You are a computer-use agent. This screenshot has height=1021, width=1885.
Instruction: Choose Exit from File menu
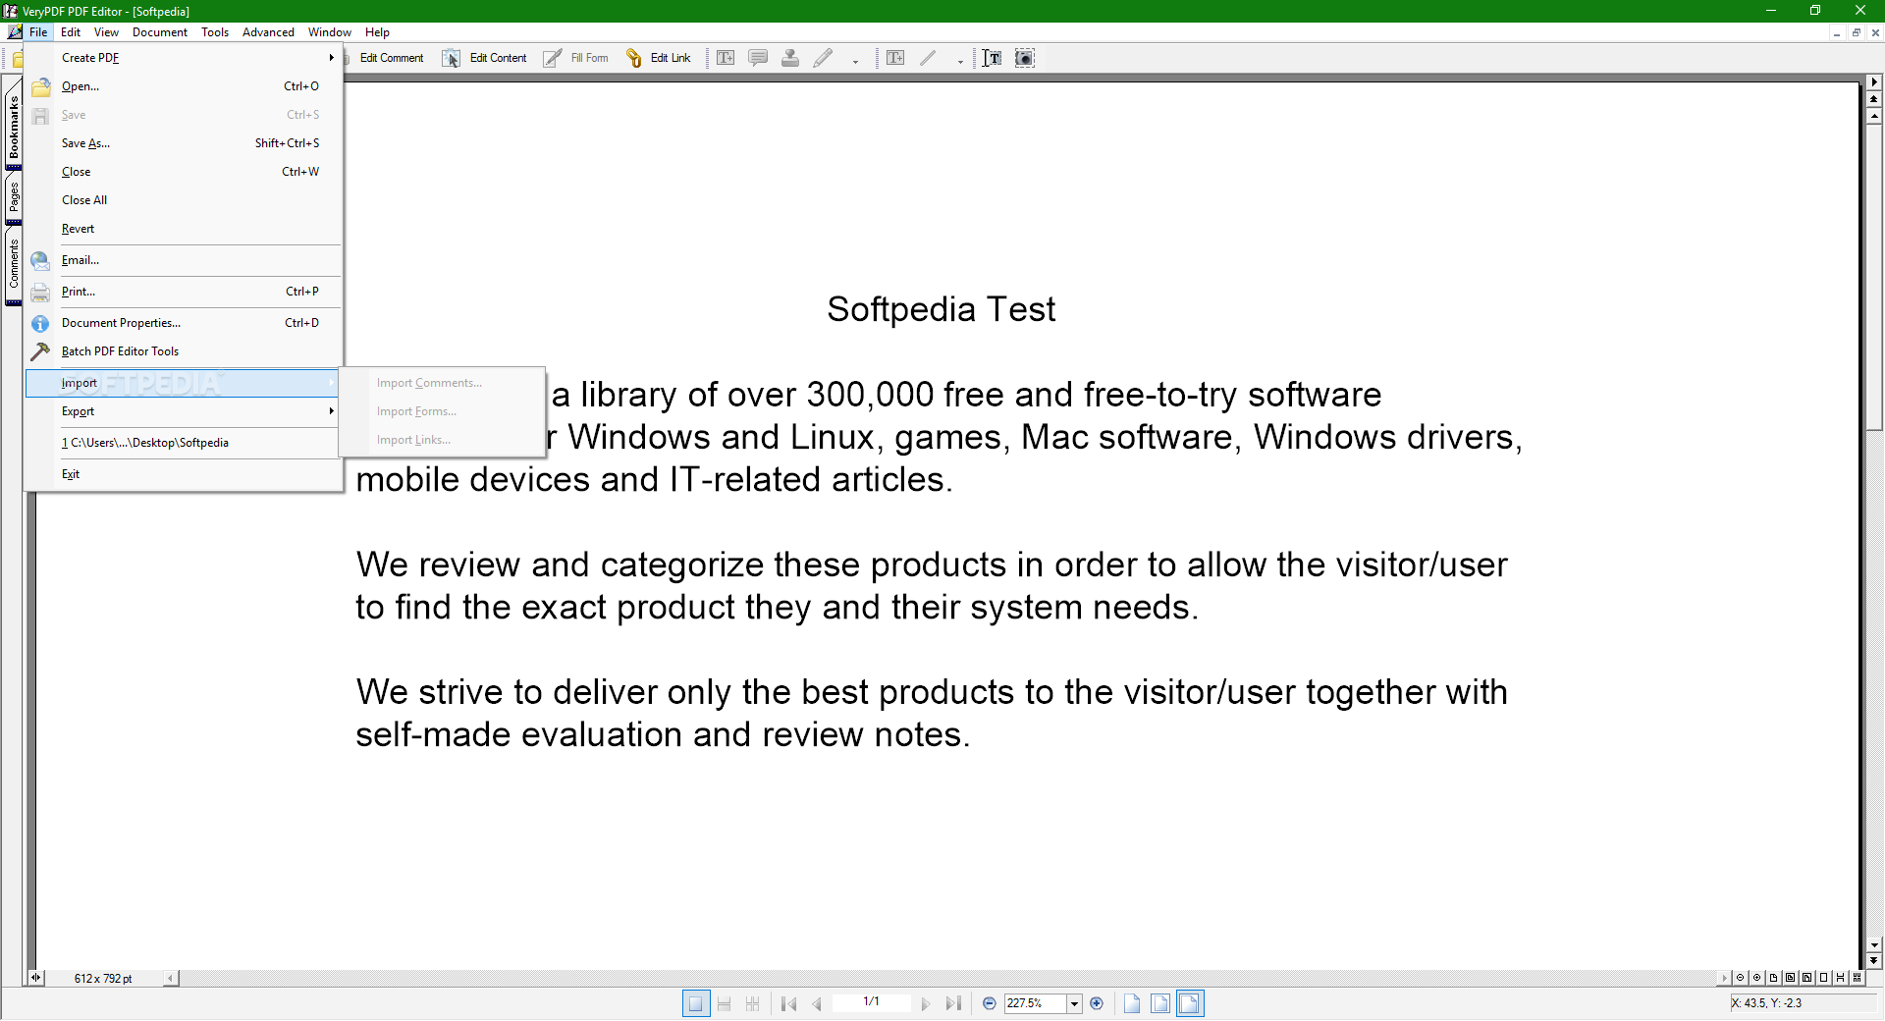(x=184, y=474)
